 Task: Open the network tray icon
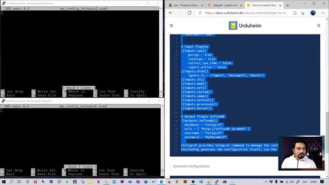tap(287, 182)
